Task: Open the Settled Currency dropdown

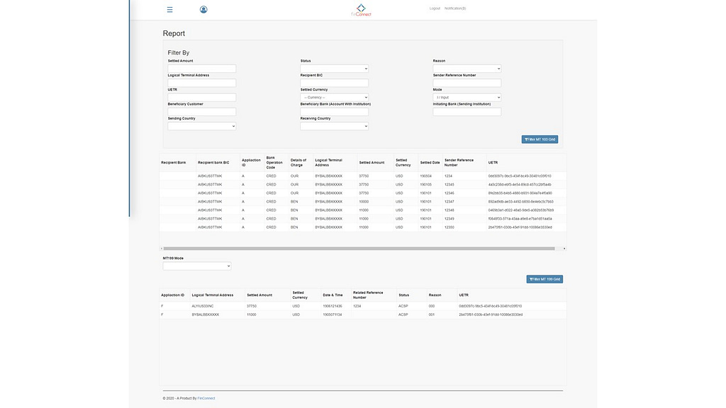Action: (334, 97)
